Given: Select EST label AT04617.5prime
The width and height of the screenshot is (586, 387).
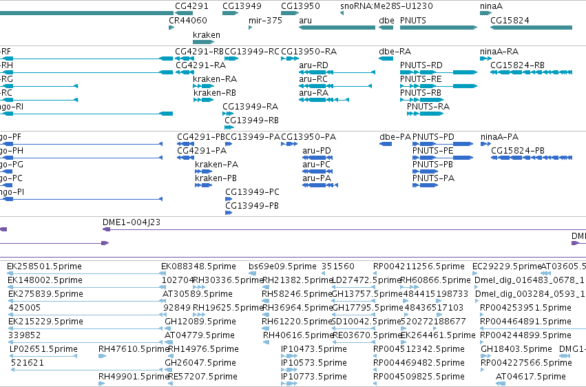Looking at the screenshot, I should click(x=531, y=377).
